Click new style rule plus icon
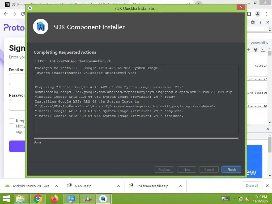 click(x=249, y=50)
